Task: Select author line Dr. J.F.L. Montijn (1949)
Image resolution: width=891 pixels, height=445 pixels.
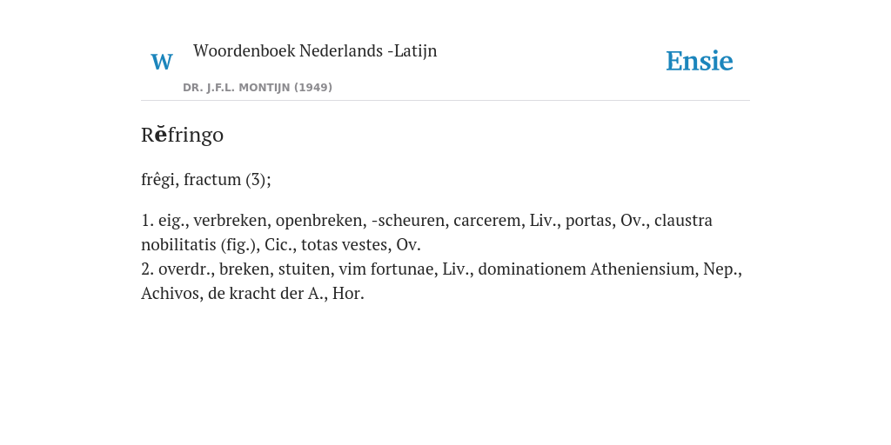Action: 258,88
